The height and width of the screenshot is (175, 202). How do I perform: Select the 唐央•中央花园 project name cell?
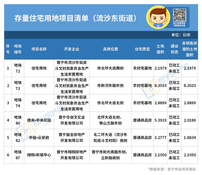(39, 120)
